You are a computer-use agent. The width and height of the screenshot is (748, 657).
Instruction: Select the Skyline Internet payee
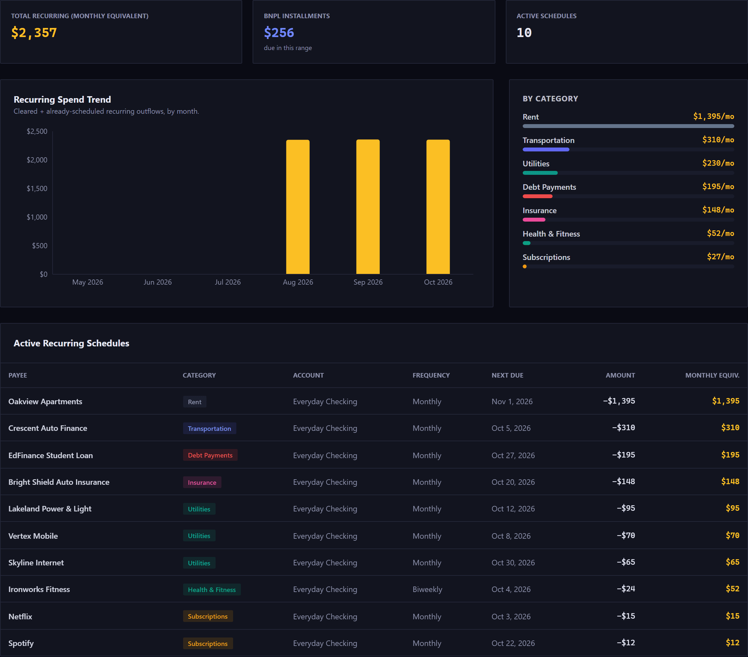tap(36, 562)
